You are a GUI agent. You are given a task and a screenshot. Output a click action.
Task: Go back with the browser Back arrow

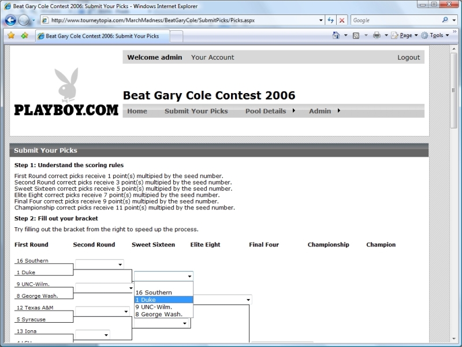click(x=10, y=20)
